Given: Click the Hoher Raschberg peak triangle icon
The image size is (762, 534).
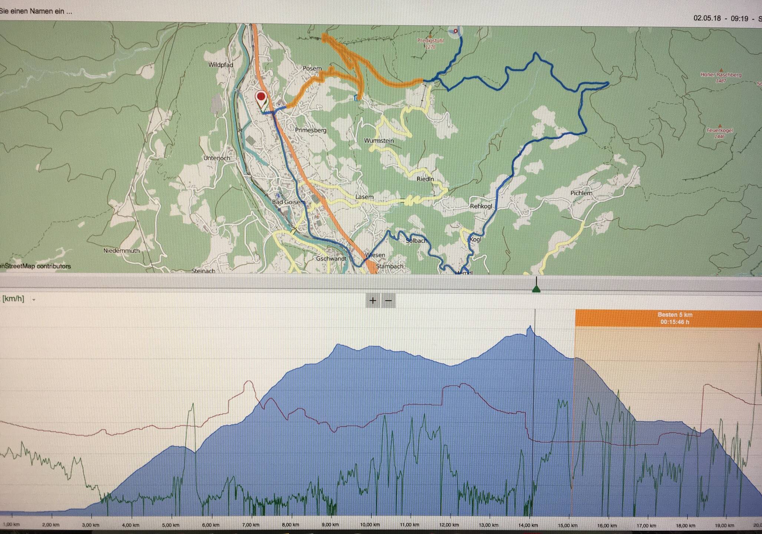Looking at the screenshot, I should 721,70.
